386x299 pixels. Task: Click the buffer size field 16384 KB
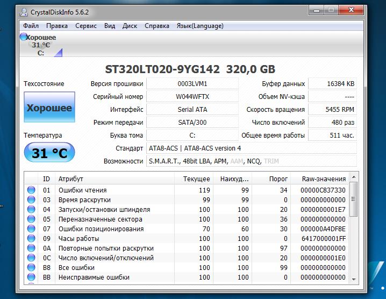pyautogui.click(x=332, y=84)
